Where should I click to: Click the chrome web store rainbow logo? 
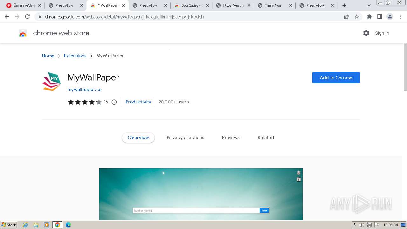coord(23,33)
